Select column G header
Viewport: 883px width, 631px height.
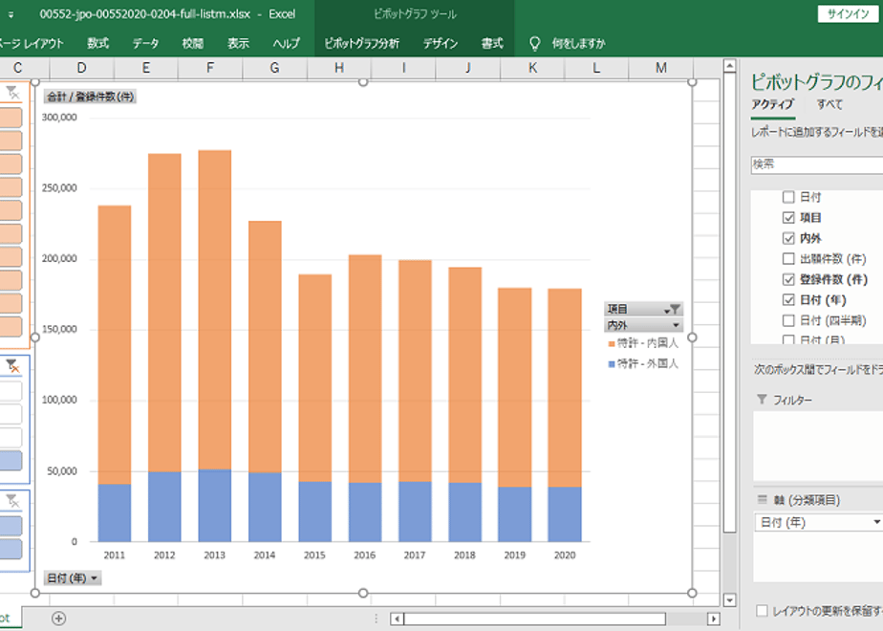click(x=275, y=68)
